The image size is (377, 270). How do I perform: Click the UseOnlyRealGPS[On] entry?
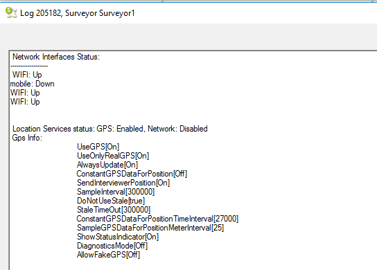tap(113, 156)
